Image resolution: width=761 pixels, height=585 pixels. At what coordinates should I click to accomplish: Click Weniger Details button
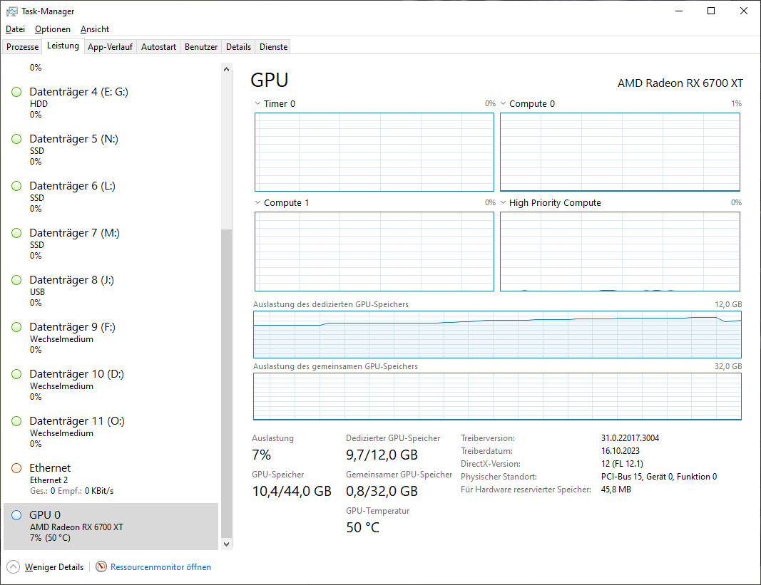pyautogui.click(x=46, y=566)
